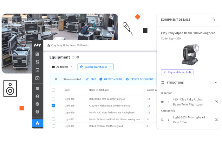Click the lock icon in Equipment Details

pos(213,20)
